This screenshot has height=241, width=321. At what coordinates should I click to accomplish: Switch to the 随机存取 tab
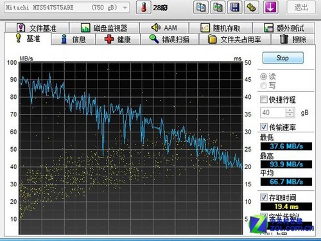pos(221,28)
